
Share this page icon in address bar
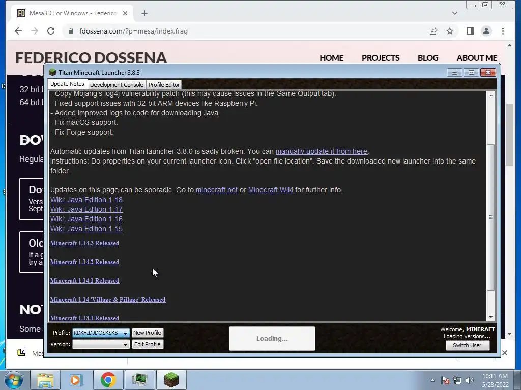tap(433, 31)
